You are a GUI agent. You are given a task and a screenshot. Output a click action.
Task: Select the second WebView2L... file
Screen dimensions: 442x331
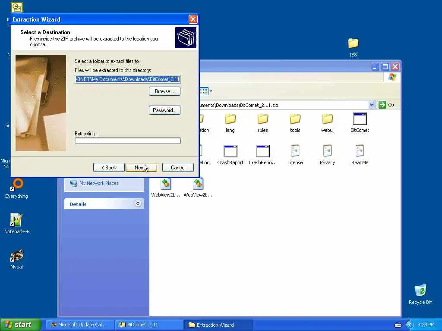198,187
